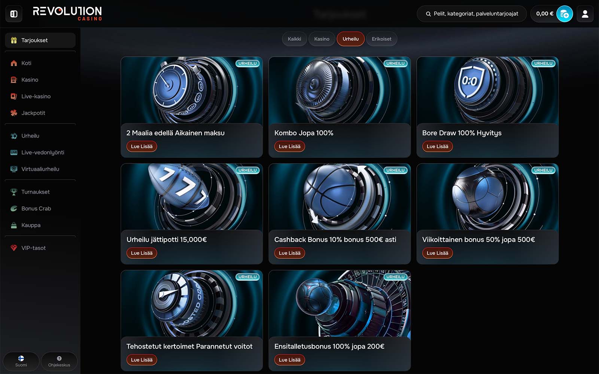Switch to the Kaikki filter tab
Viewport: 599px width, 374px height.
pyautogui.click(x=294, y=39)
